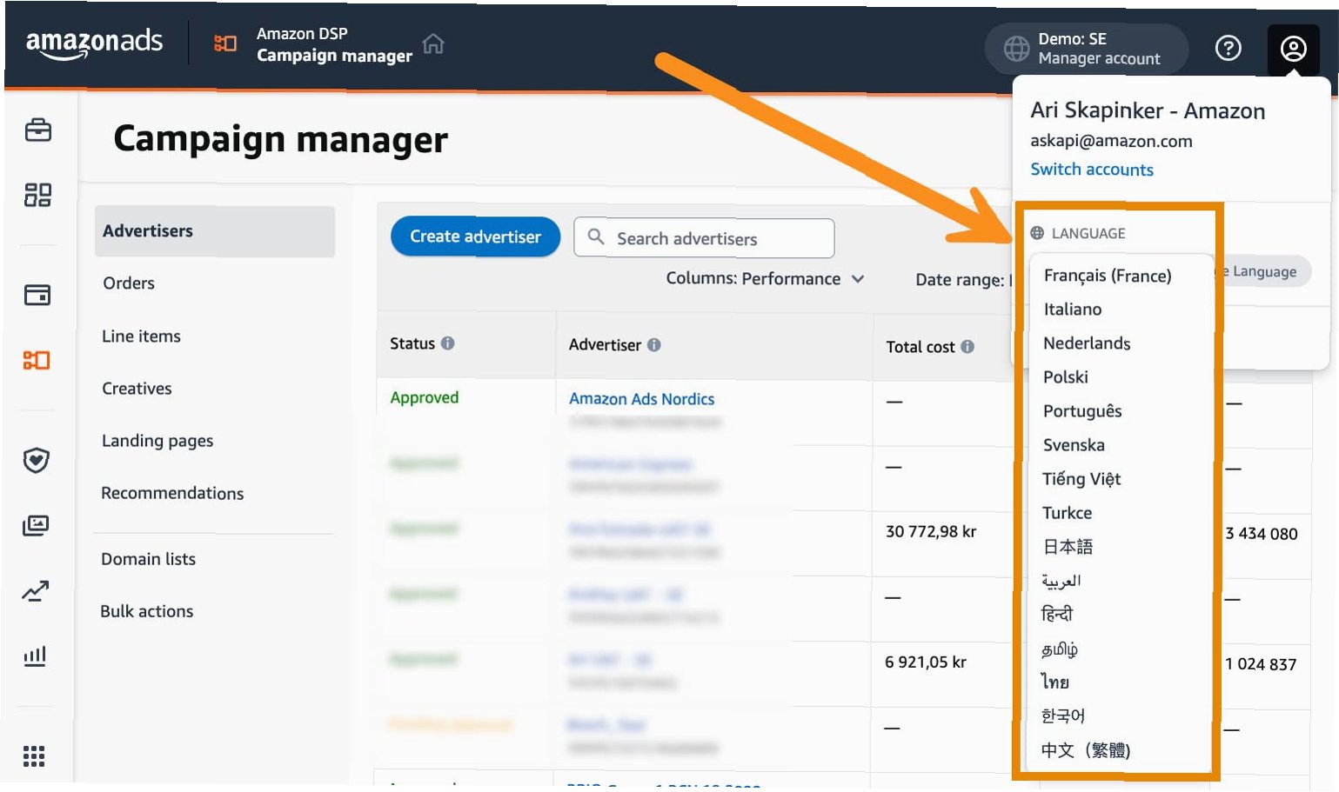Choose the Arabic language option

pyautogui.click(x=1061, y=581)
